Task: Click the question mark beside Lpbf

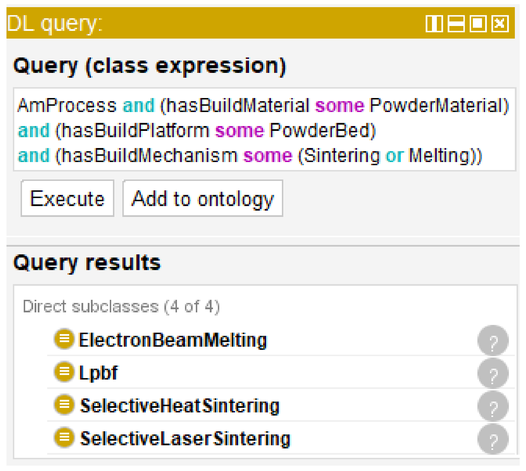Action: tap(493, 373)
